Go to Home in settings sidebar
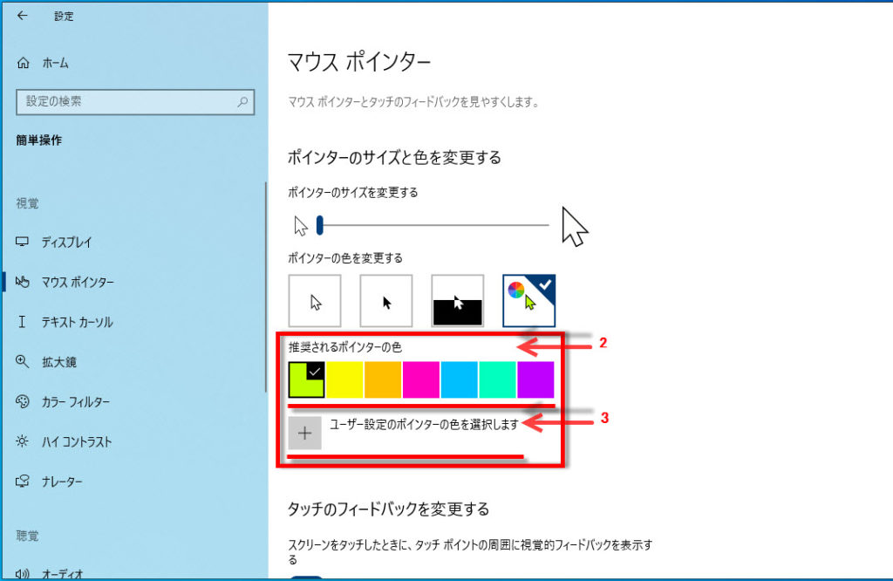This screenshot has height=581, width=893. click(54, 63)
